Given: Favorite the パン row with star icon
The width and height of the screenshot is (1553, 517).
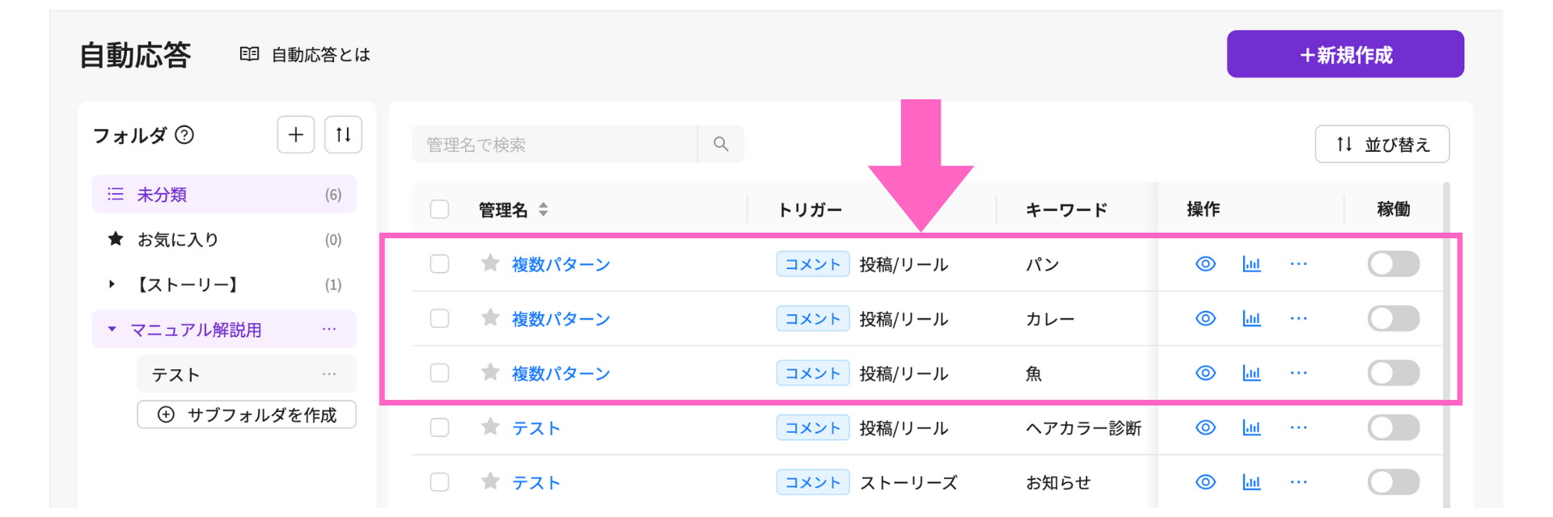Looking at the screenshot, I should pos(490,263).
